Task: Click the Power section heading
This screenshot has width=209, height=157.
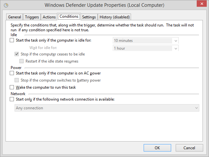Action: (16, 68)
